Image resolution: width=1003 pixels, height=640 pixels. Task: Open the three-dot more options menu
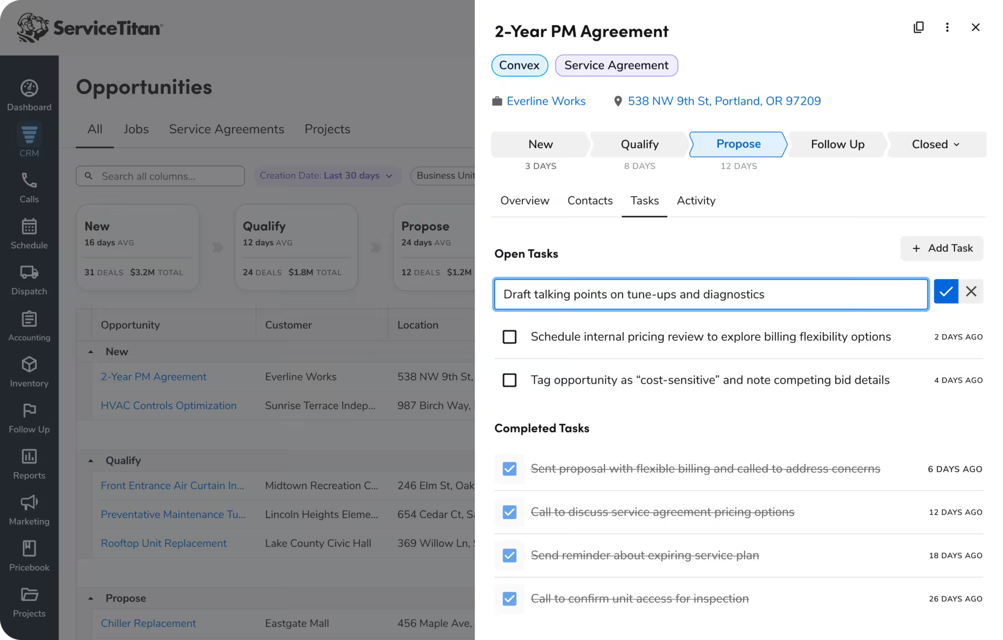click(947, 27)
